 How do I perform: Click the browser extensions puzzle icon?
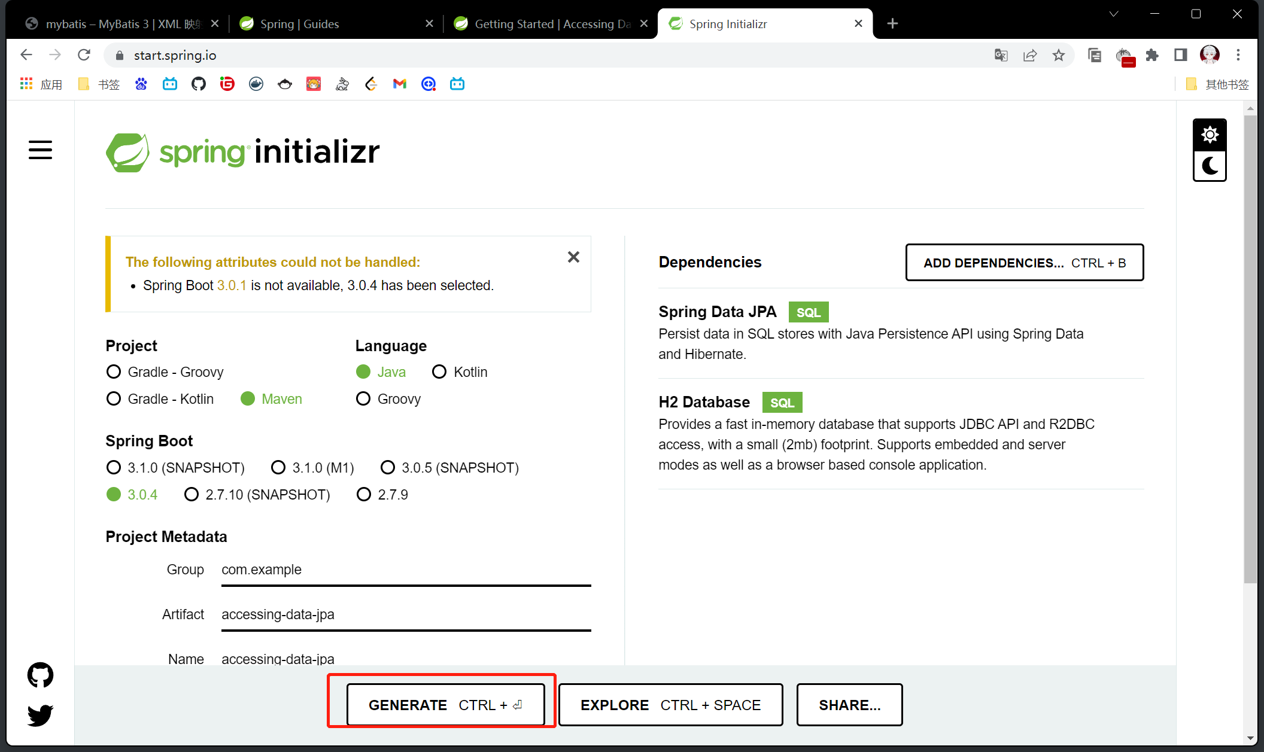point(1151,55)
